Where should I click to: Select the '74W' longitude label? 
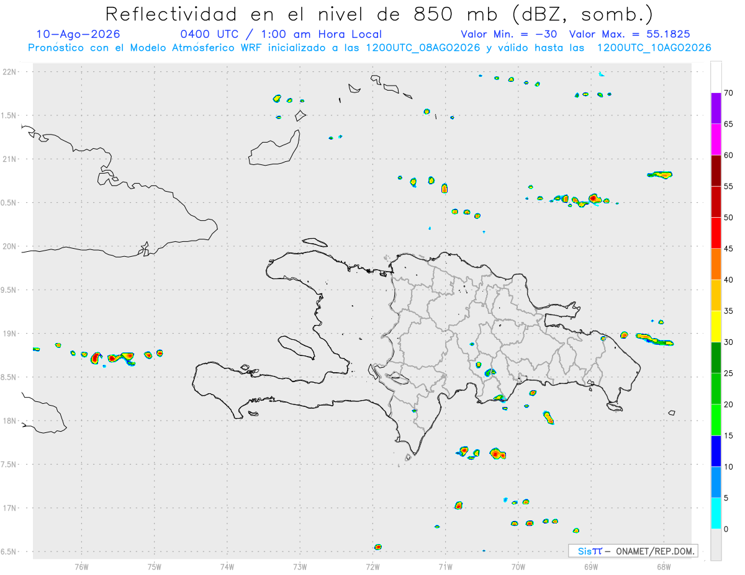pos(227,567)
